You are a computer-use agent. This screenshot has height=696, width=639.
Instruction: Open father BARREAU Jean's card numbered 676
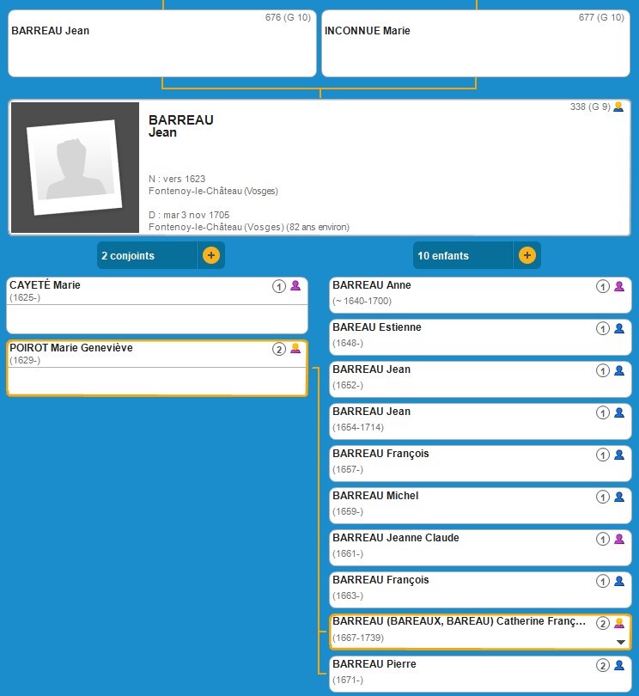click(161, 43)
